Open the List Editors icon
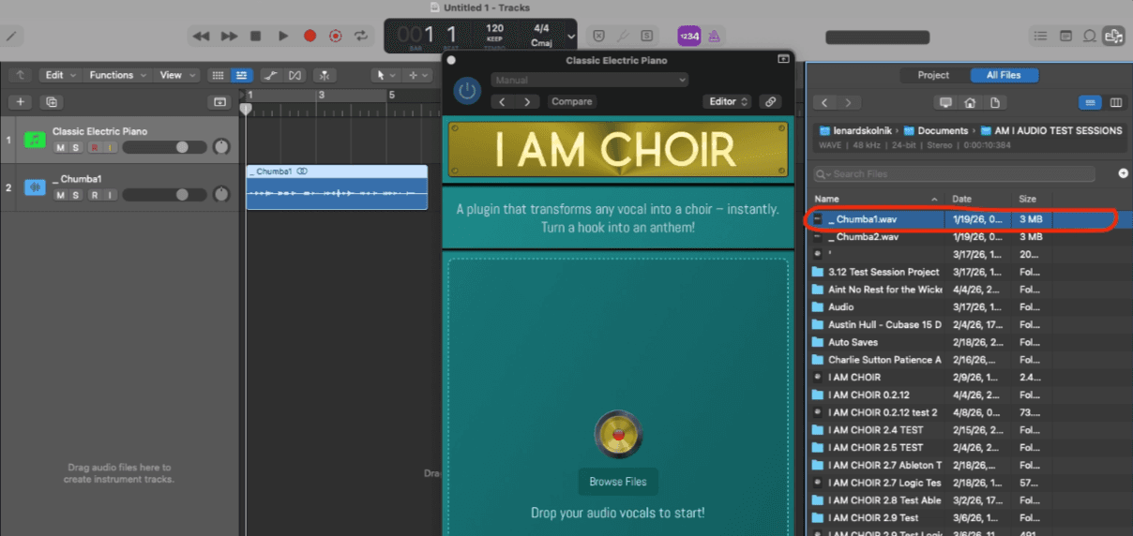The height and width of the screenshot is (536, 1133). click(x=1040, y=36)
